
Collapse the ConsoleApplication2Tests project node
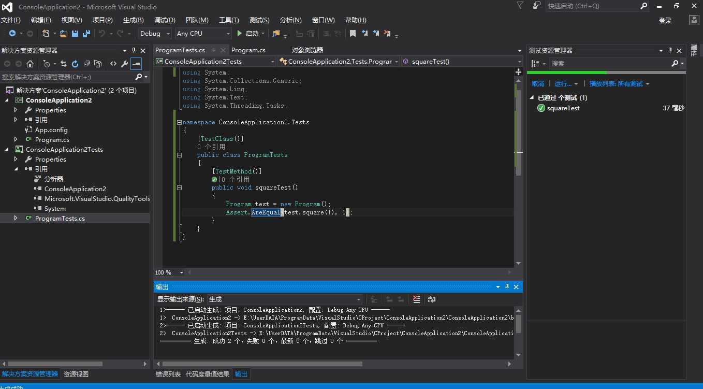[x=7, y=149]
